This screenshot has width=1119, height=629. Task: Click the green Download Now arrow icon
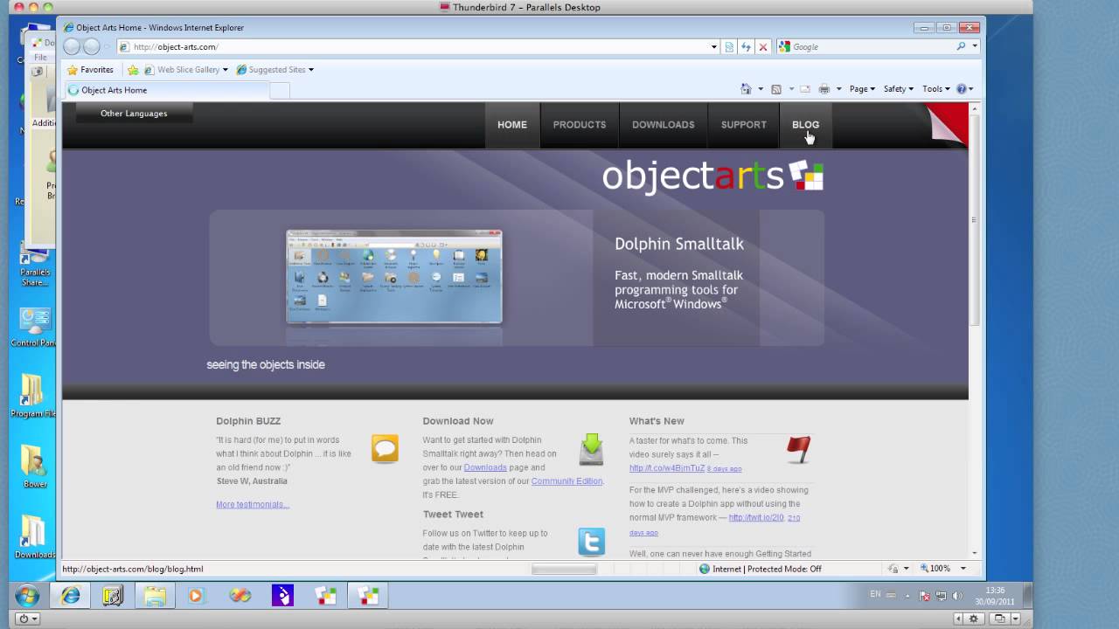point(592,449)
